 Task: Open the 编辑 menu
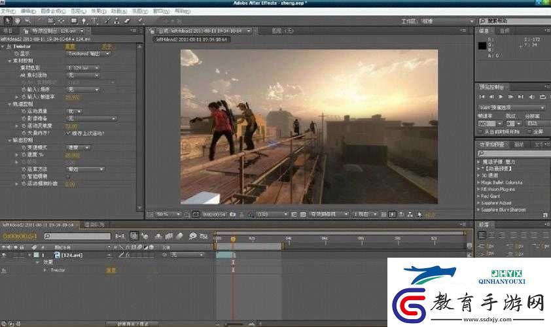[28, 11]
